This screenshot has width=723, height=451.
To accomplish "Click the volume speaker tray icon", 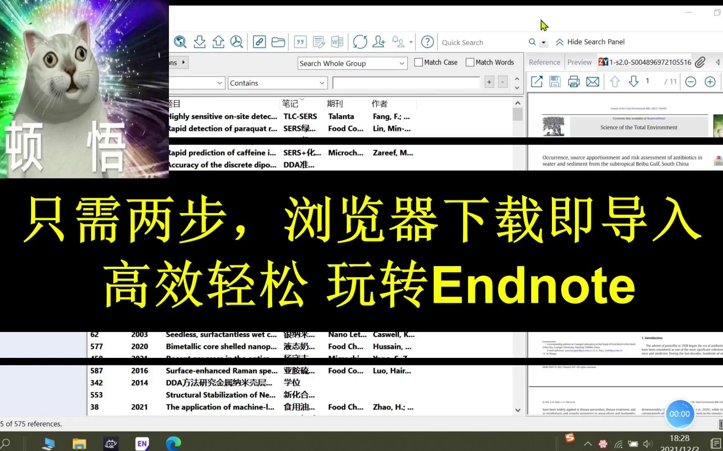I will 648,444.
